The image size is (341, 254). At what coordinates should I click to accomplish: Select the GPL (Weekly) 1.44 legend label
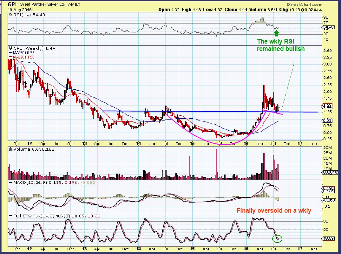(34, 48)
